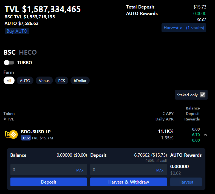The width and height of the screenshot is (215, 194).
Task: Click the 11.1K% APY value
Action: [x=166, y=131]
